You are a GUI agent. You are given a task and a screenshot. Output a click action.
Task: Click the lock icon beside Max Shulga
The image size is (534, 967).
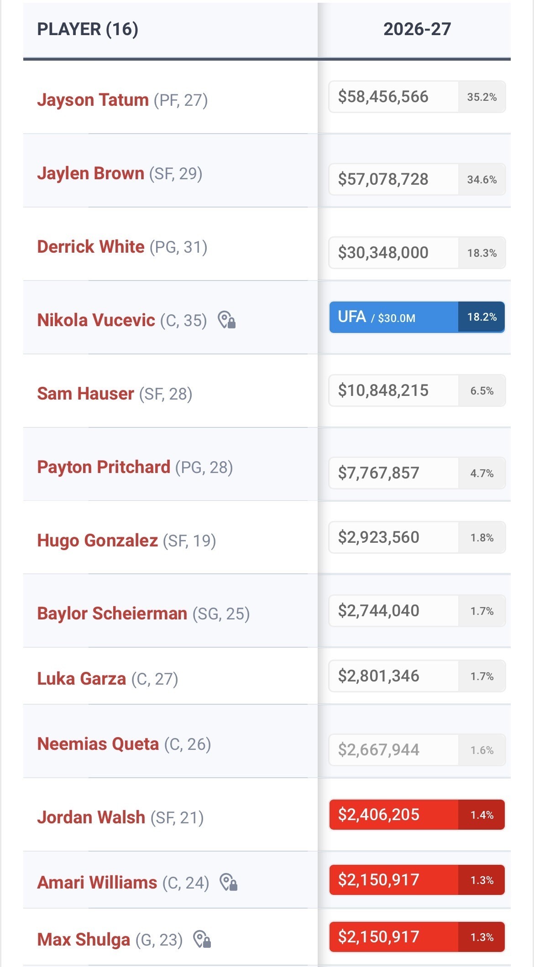[202, 940]
